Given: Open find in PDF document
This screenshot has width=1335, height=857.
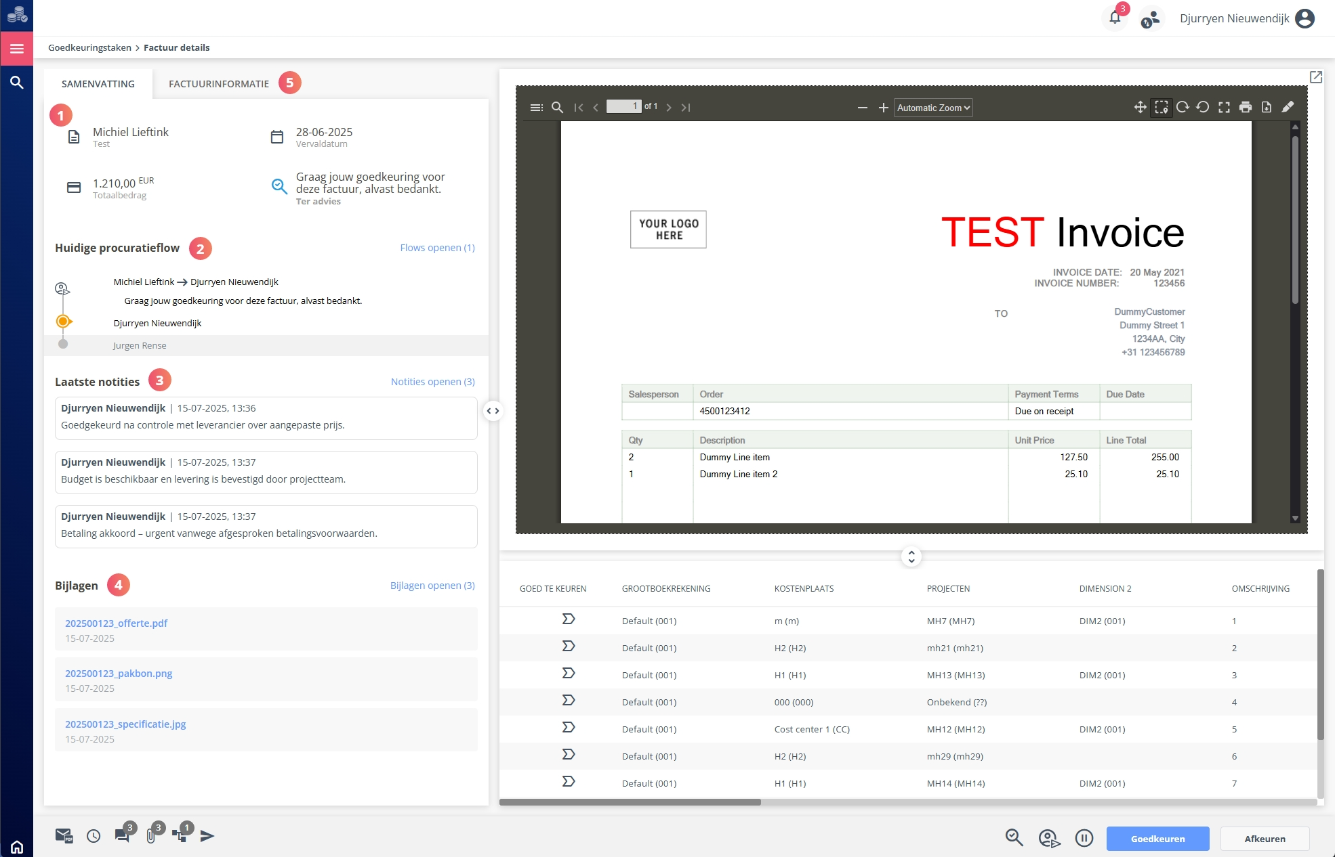Looking at the screenshot, I should [557, 107].
